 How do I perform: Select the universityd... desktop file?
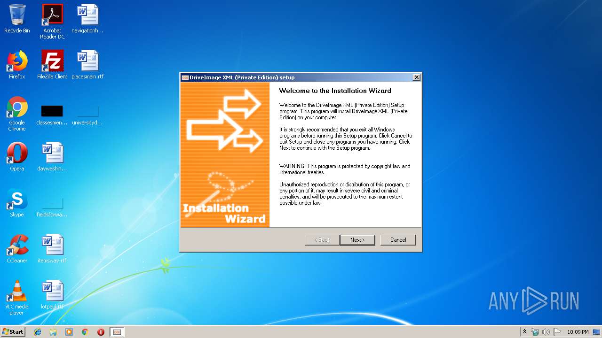(x=87, y=116)
